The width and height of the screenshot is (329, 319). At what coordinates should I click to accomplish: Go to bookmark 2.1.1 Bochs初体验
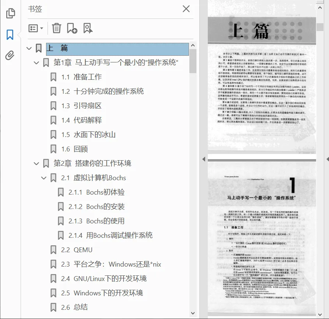point(97,192)
